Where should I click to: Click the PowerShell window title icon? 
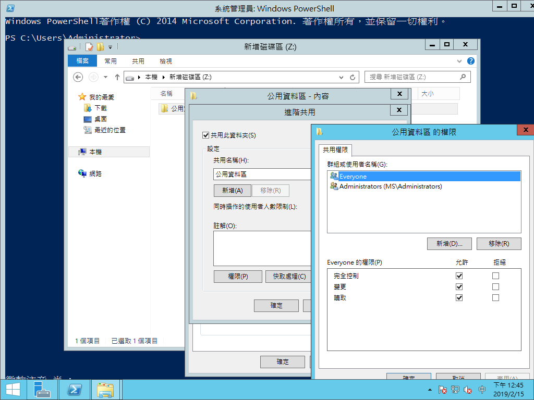click(x=10, y=8)
